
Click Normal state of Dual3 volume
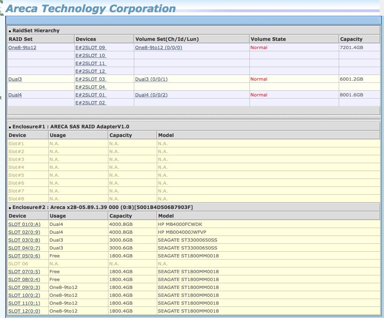tap(259, 79)
